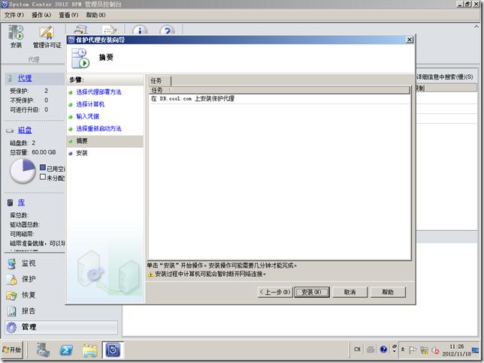Click the 详细信息中搜索 option
484x363 pixels.
[x=444, y=77]
